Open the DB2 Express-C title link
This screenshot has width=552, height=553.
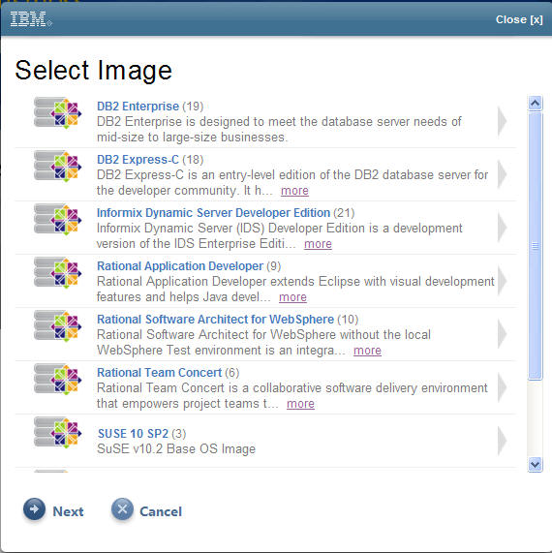[x=138, y=160]
